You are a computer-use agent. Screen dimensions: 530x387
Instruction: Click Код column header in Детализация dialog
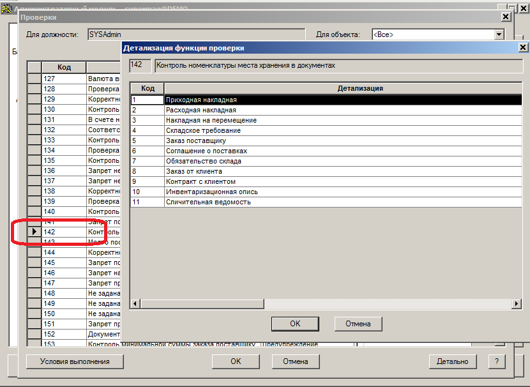click(148, 89)
